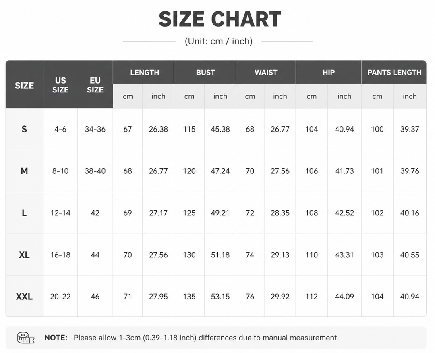Viewport: 435px width, 353px height.
Task: Click the bust 53.15 inch value
Action: pyautogui.click(x=220, y=296)
